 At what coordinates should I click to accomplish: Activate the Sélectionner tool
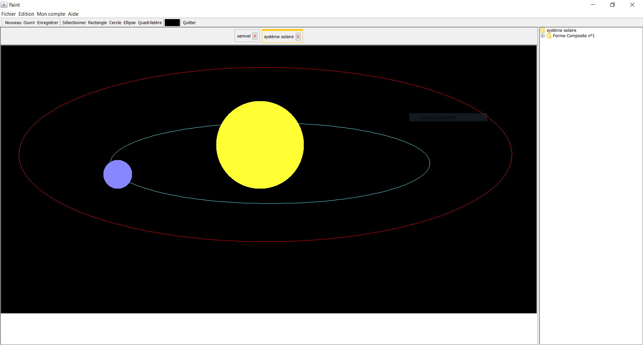pyautogui.click(x=74, y=23)
